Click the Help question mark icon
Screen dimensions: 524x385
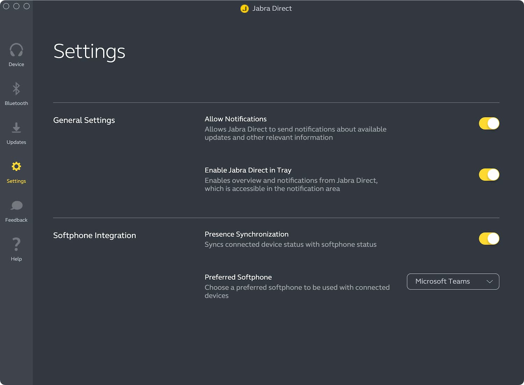tap(16, 244)
